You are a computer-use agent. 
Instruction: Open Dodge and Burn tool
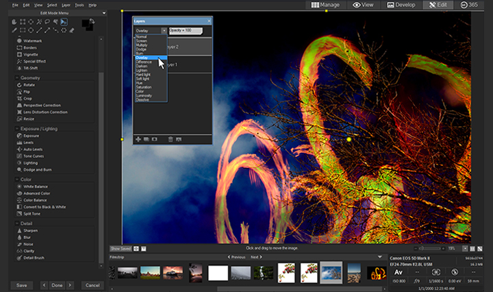[x=38, y=169]
